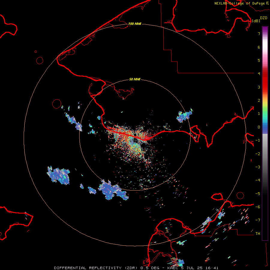This screenshot has height=270, width=270.
Task: Click the 3 value on color scale
Action: tap(259, 87)
